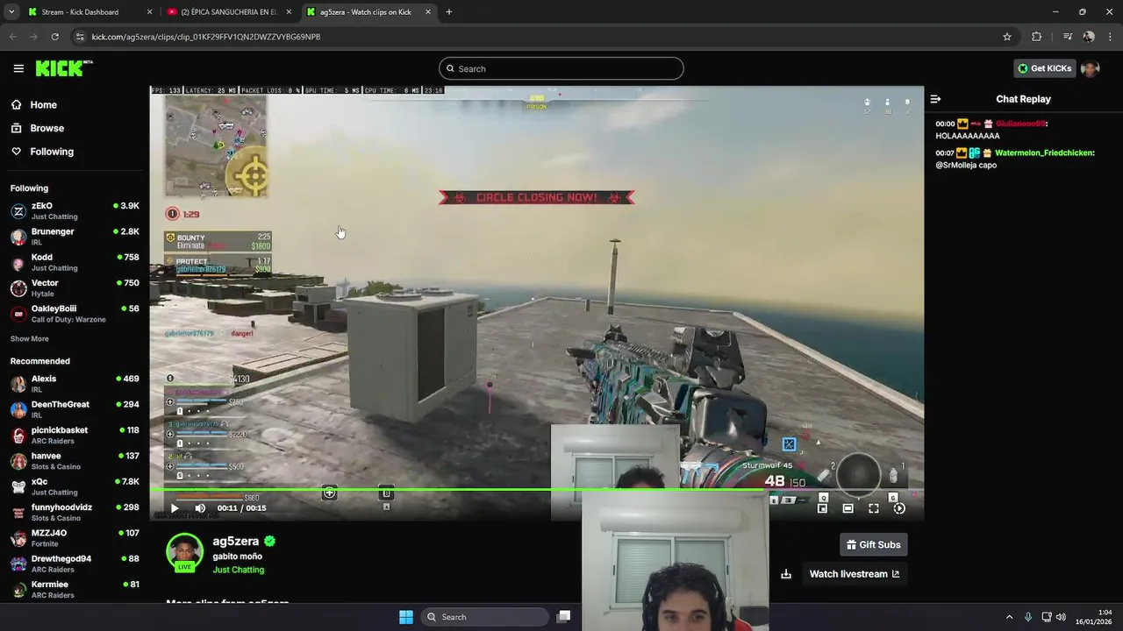Open Brunenger's channel in sidebar
The image size is (1123, 631).
[x=75, y=237]
